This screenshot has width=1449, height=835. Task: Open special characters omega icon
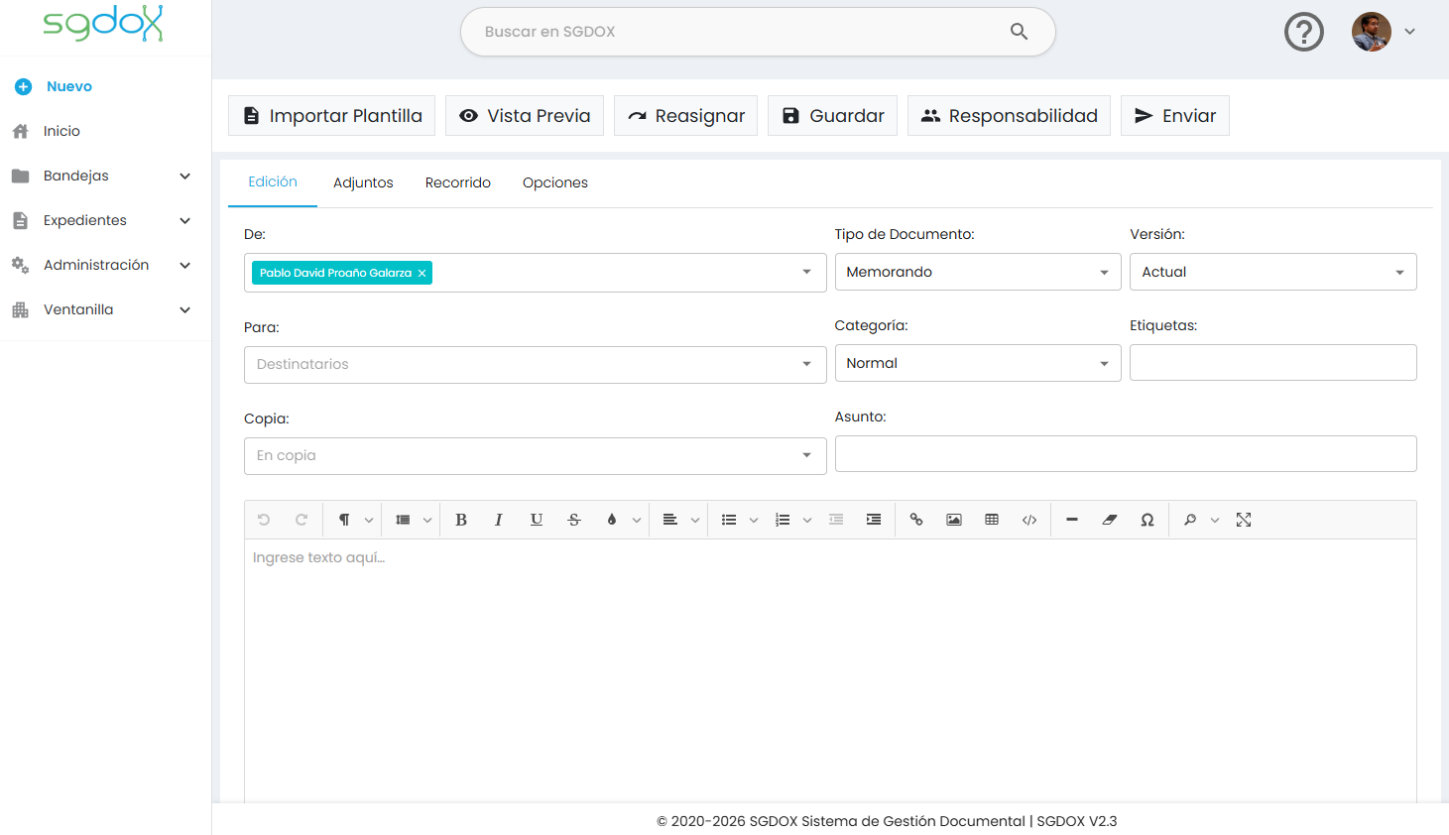pyautogui.click(x=1147, y=520)
